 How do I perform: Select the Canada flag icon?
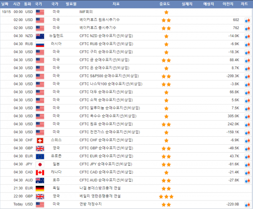pos(40,172)
